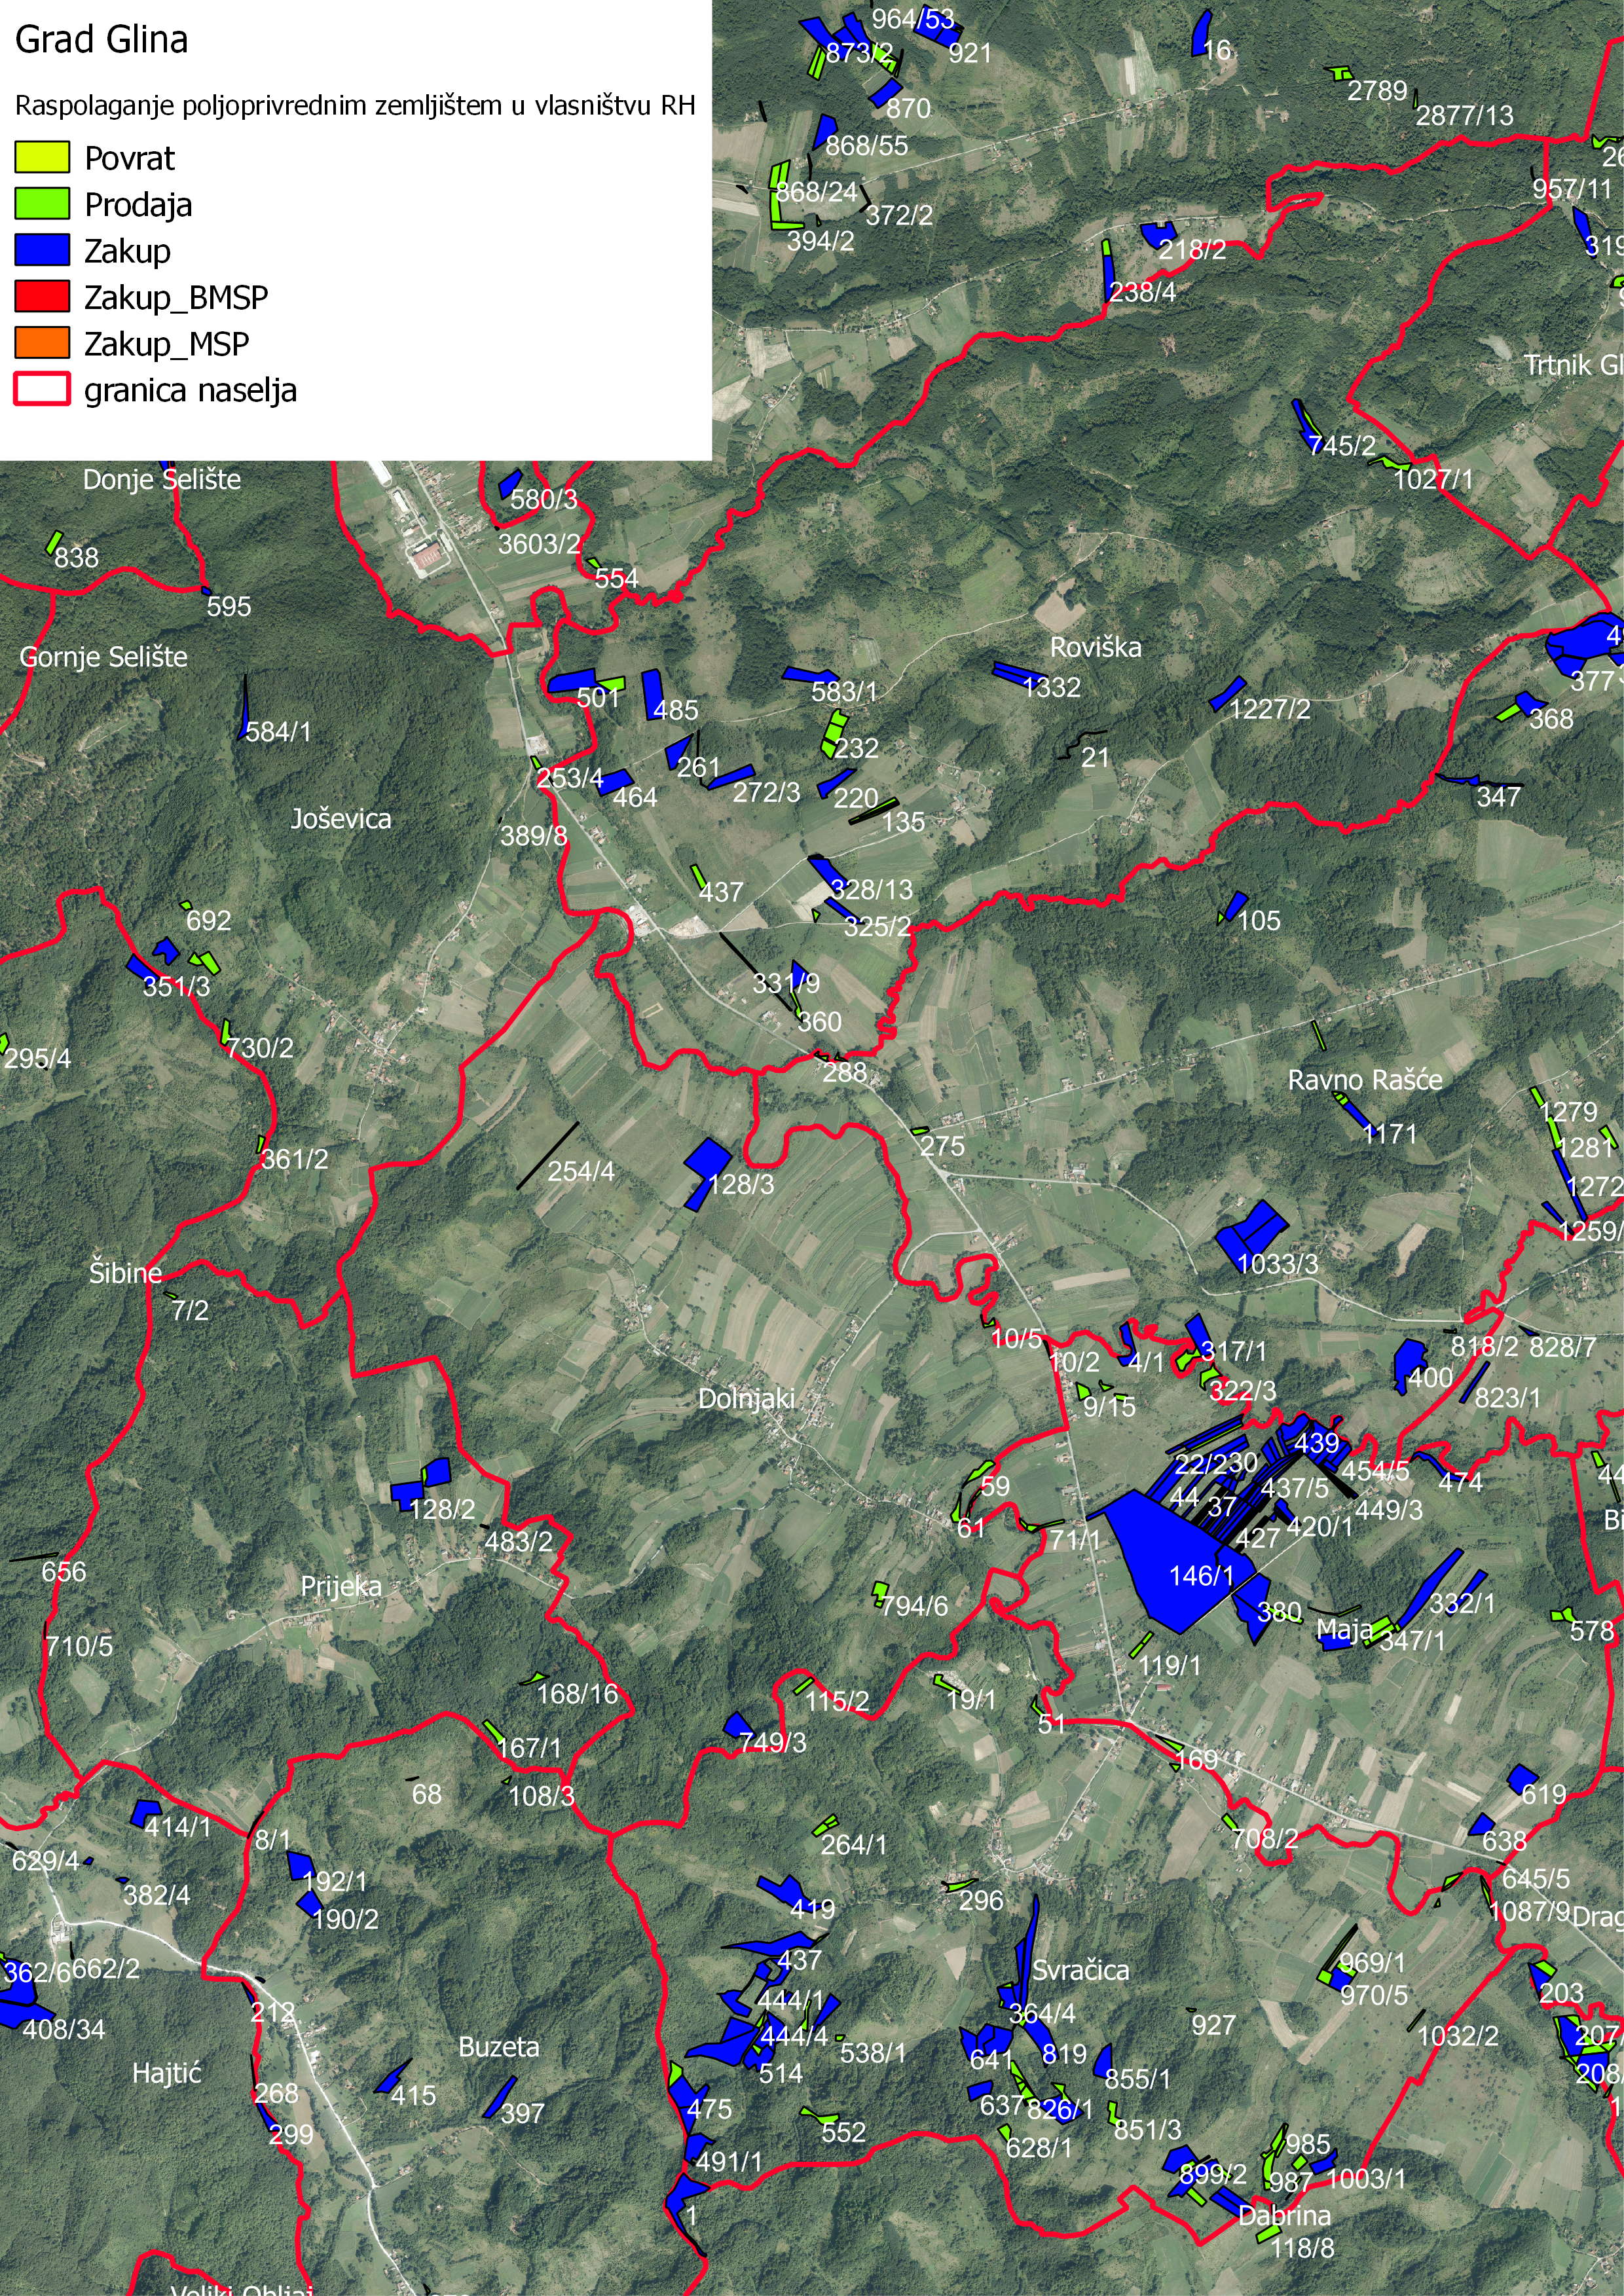Screen dimensions: 1624x2296
Task: Click the red Zakup_BMSP legend swatch
Action: click(42, 297)
